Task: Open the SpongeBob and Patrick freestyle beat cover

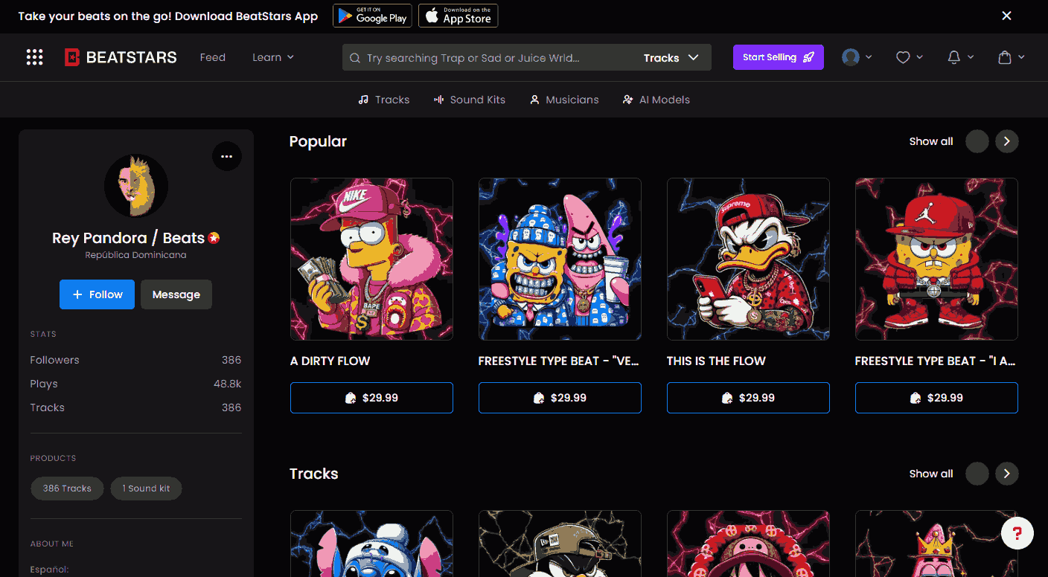Action: tap(560, 259)
